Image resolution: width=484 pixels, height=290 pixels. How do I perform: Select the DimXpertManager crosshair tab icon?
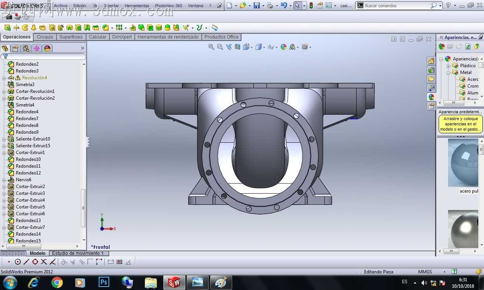tap(37, 48)
